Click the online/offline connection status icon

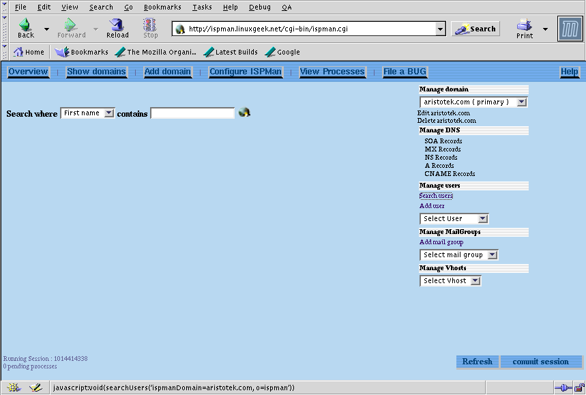[x=563, y=388]
